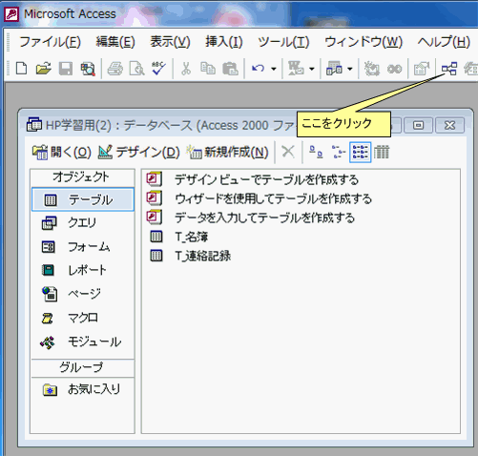The image size is (478, 456).
Task: Click the File Search toolbar icon
Action: click(88, 69)
